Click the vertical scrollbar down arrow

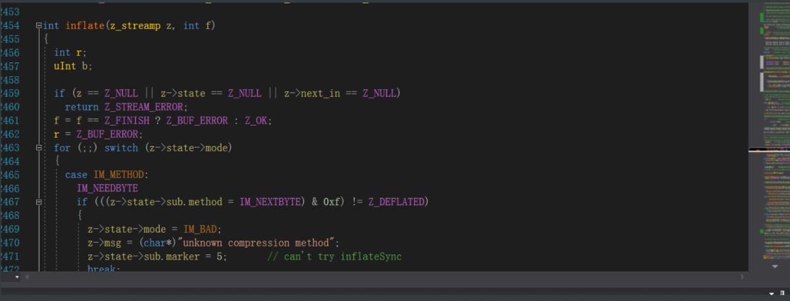point(774,267)
